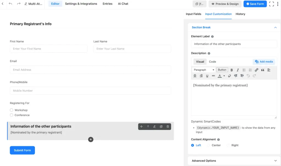Switch to the Editor tab
Viewport: 281px width, 166px height.
click(55, 4)
